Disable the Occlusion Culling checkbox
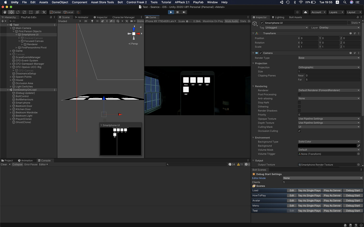Screen dimensions: 364x227 299,131
